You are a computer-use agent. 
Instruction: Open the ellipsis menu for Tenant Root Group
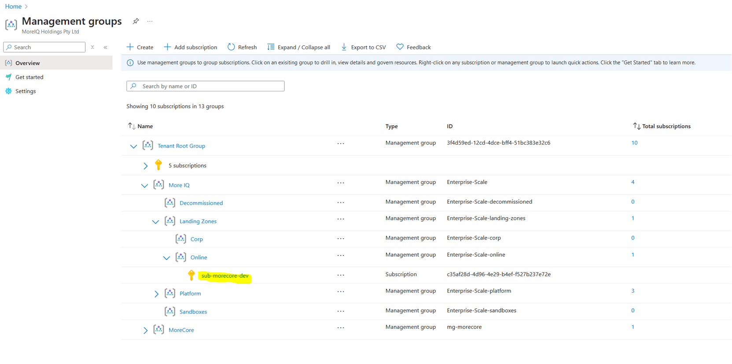[341, 143]
